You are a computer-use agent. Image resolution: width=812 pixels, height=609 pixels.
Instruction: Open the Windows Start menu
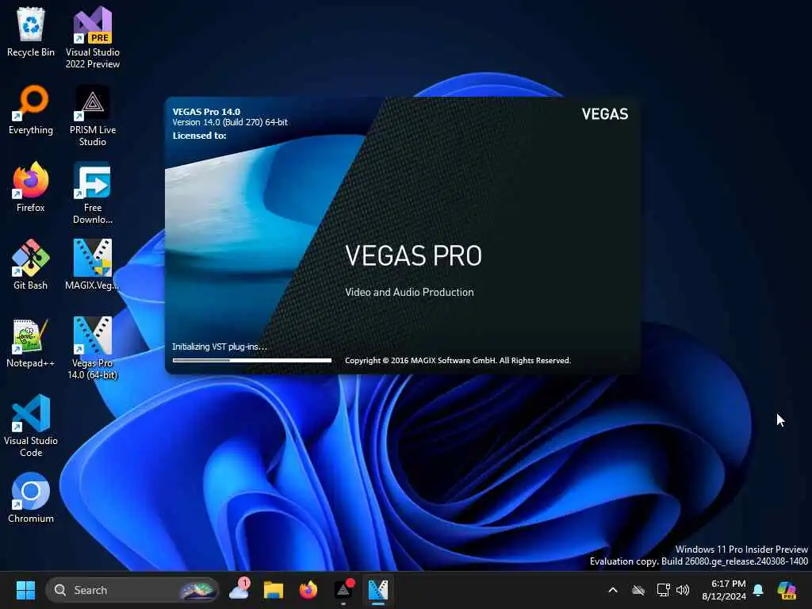(25, 590)
